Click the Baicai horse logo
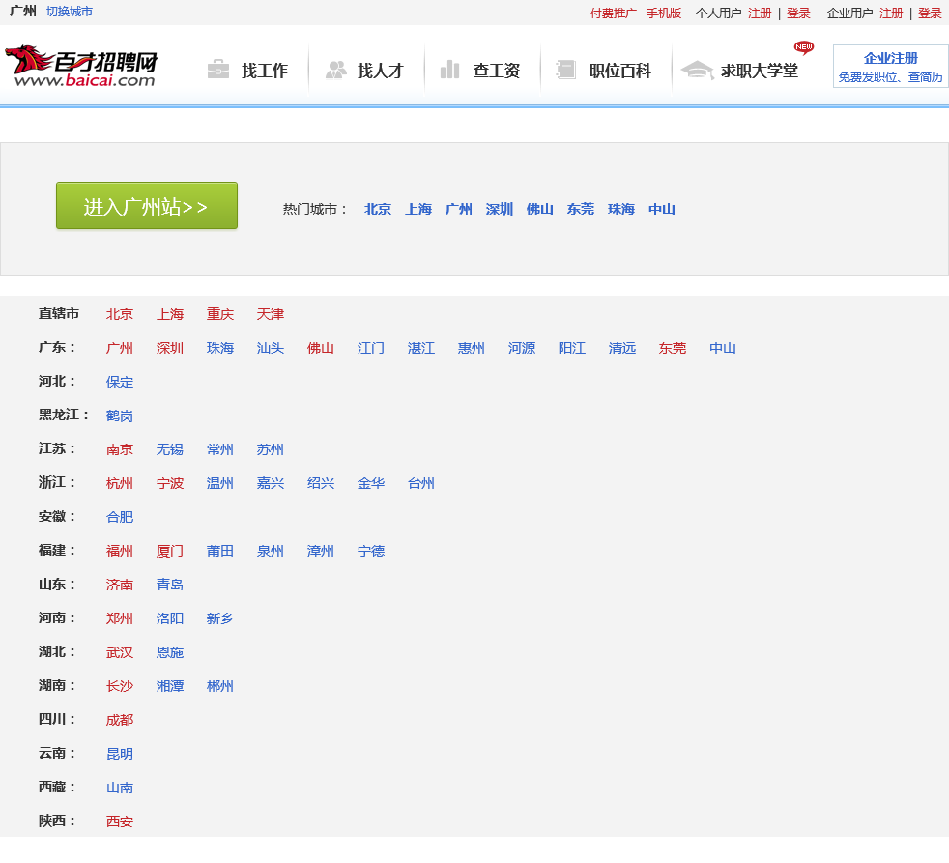Viewport: 949px width, 863px height. [81, 66]
